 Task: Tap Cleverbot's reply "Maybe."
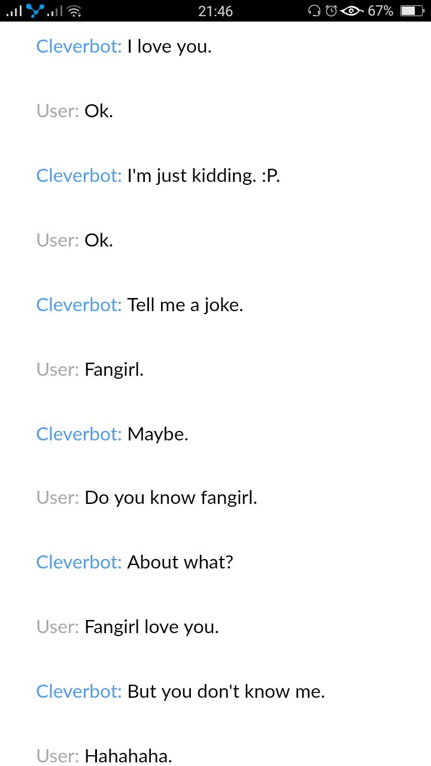[158, 434]
